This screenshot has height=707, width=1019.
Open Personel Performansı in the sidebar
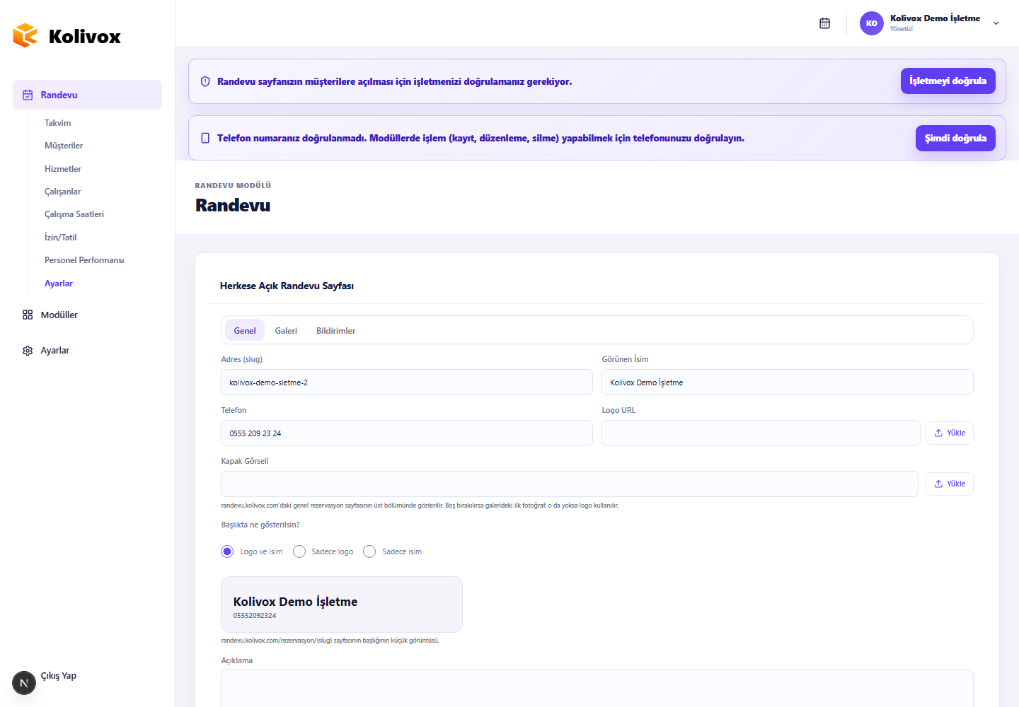84,260
